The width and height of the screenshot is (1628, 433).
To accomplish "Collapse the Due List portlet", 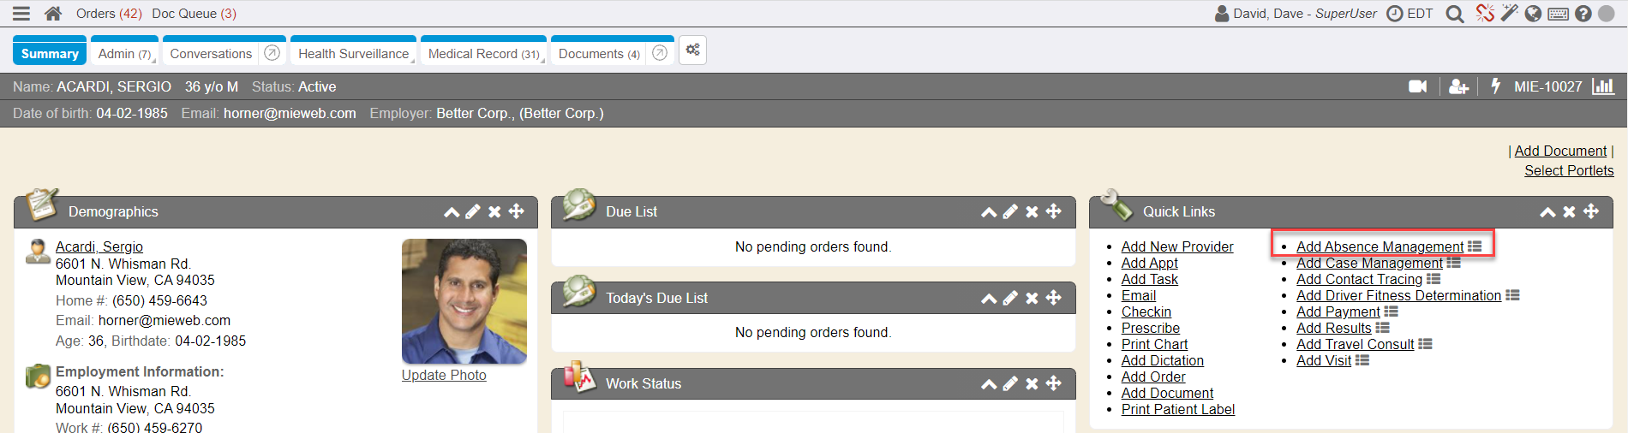I will click(x=989, y=212).
